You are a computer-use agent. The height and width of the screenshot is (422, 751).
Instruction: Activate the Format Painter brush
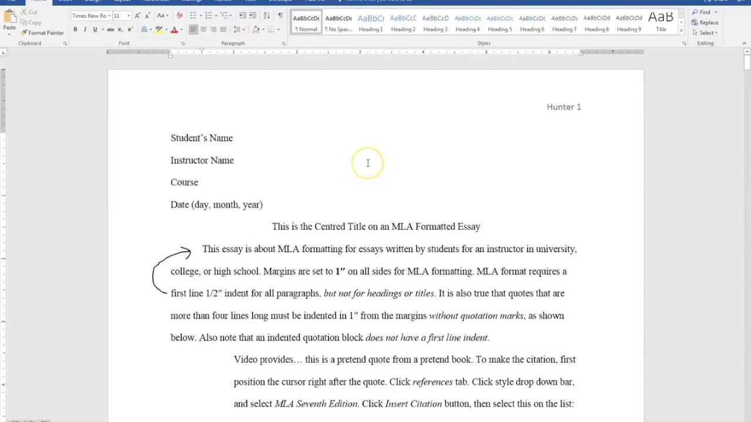[x=42, y=33]
